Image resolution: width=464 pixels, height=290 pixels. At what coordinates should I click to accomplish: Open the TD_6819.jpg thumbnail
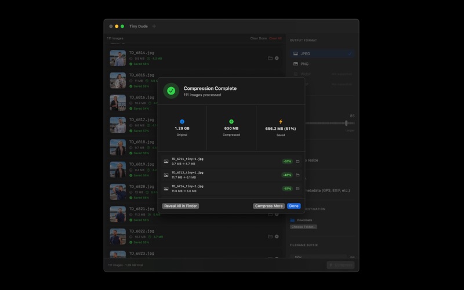tap(118, 169)
